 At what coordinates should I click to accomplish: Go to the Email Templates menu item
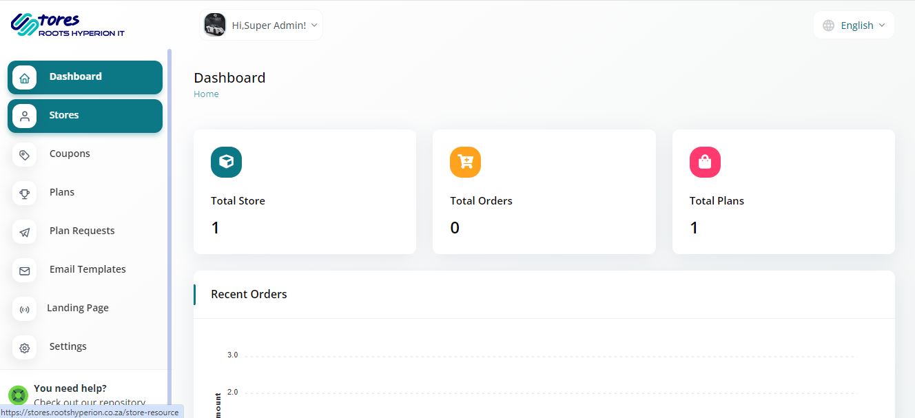(88, 269)
